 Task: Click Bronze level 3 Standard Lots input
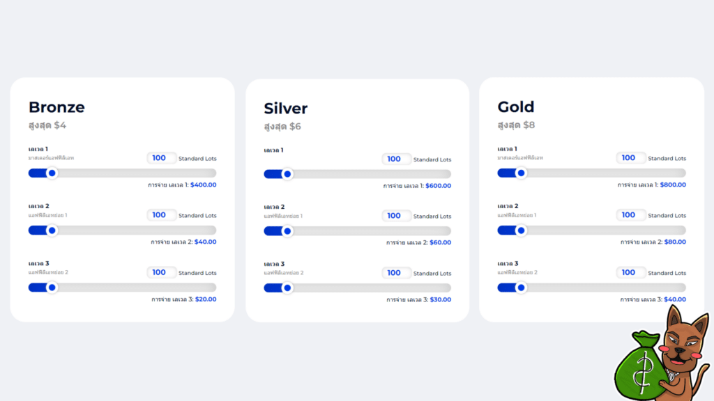(160, 272)
